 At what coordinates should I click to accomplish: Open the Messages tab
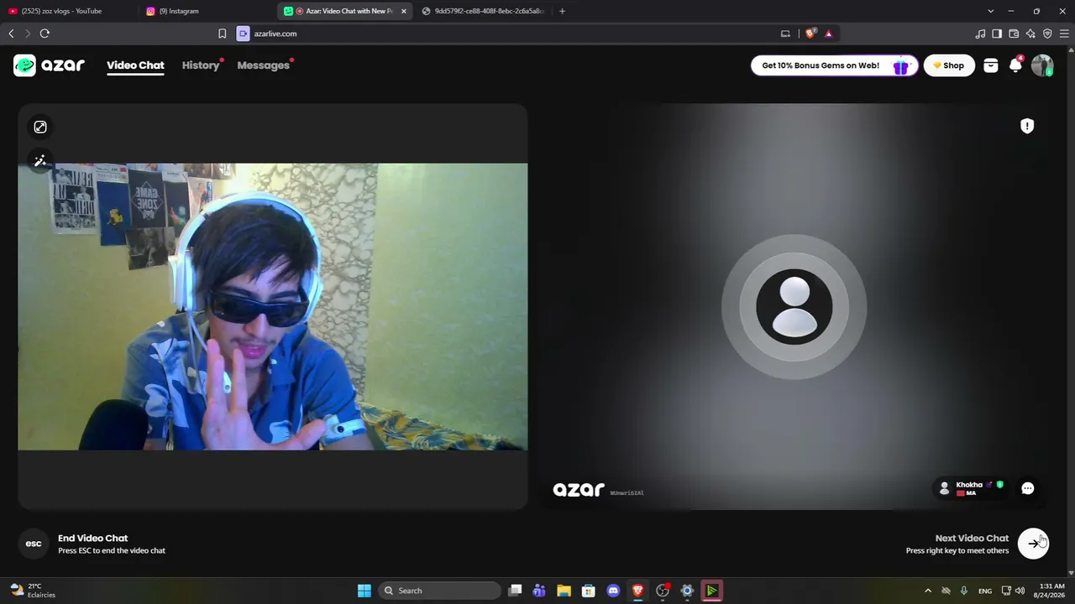tap(263, 65)
